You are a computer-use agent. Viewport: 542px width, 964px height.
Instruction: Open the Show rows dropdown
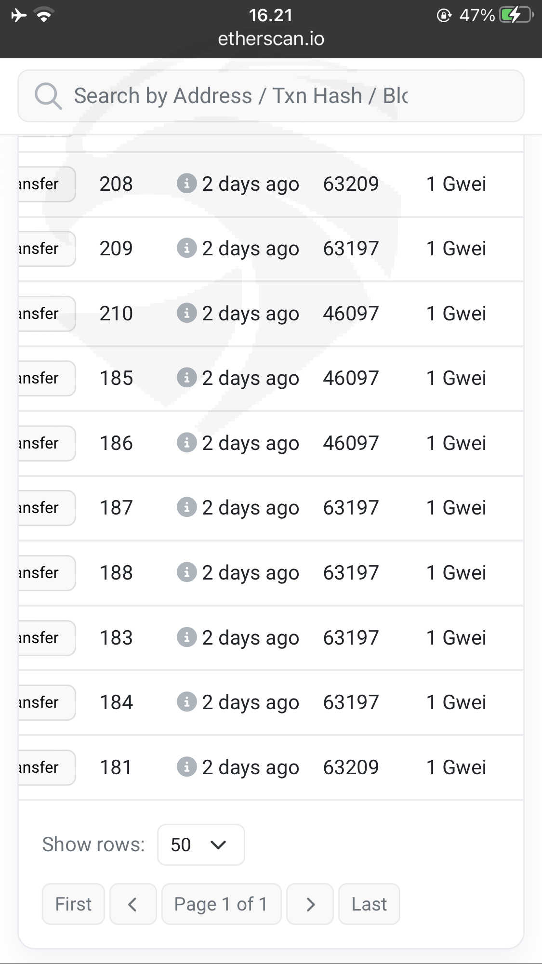click(x=200, y=845)
